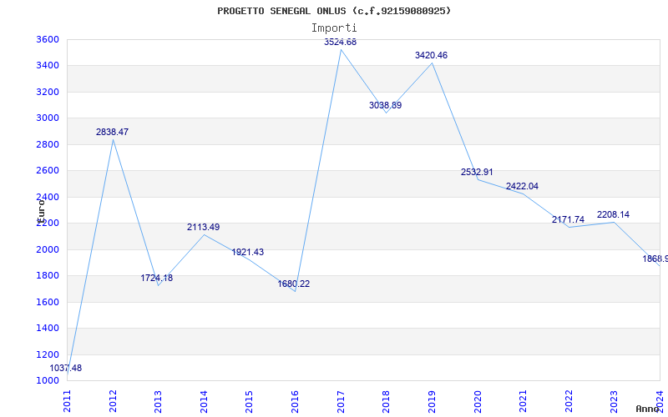
Task: Click the Importi subtitle
Action: (334, 28)
